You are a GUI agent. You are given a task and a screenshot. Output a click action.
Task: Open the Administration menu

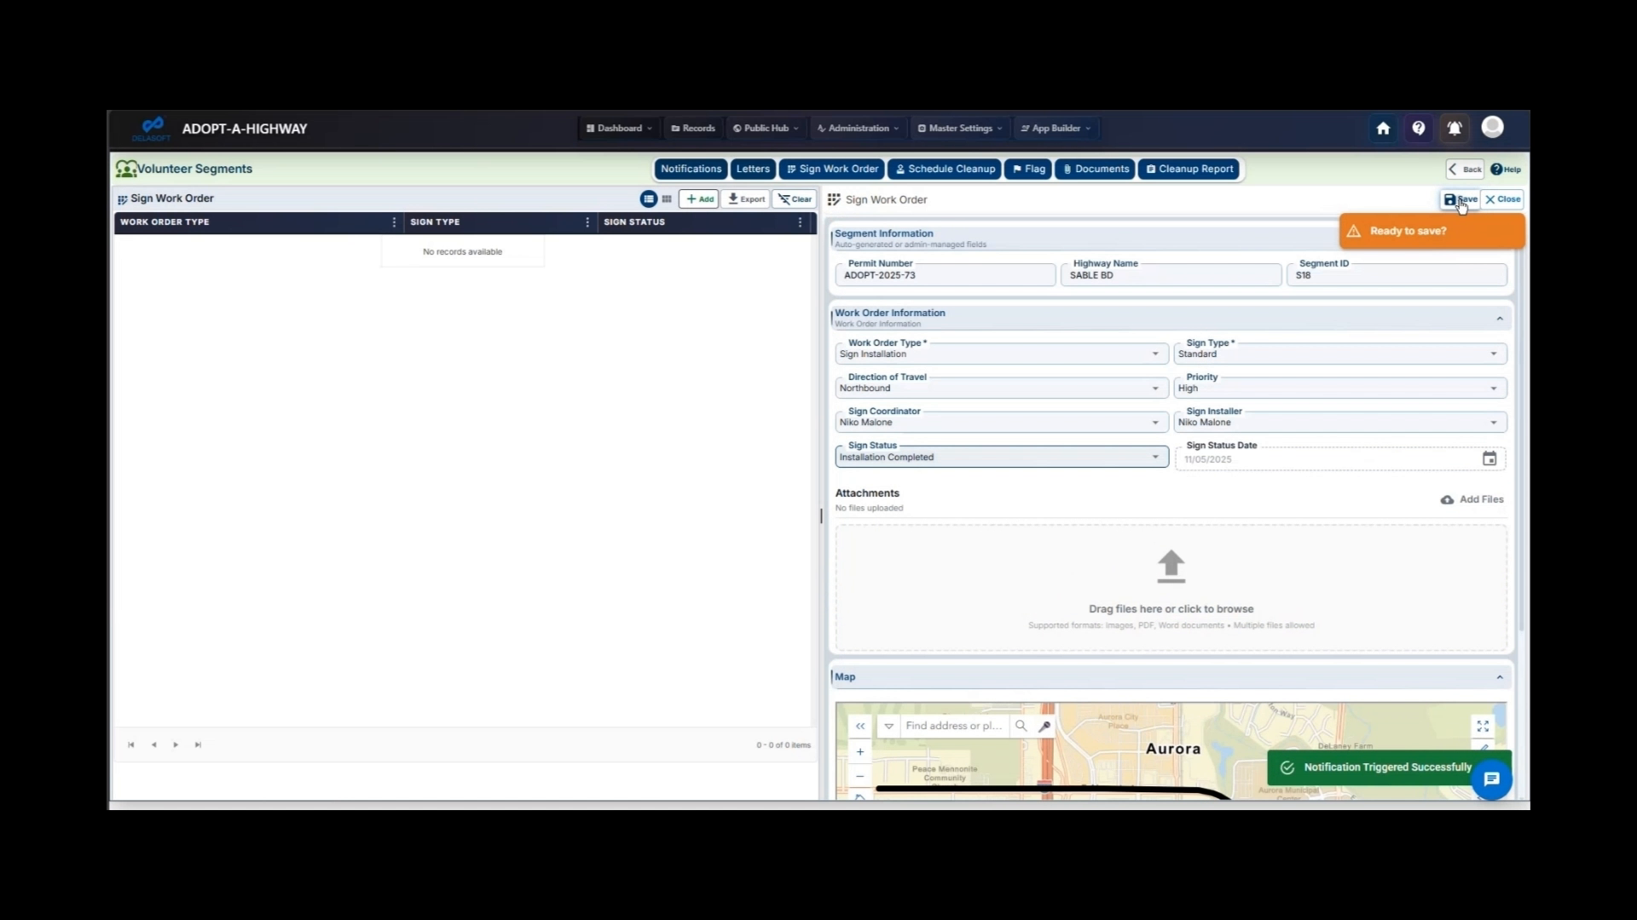tap(857, 128)
